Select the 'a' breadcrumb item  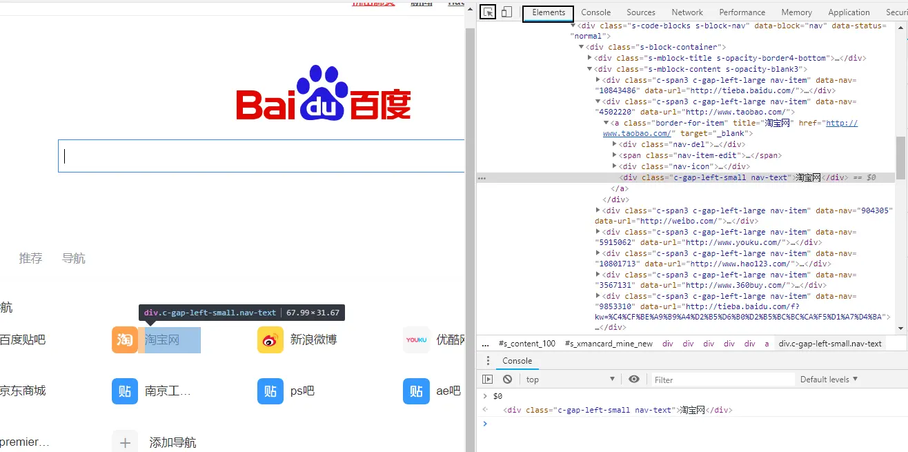767,344
